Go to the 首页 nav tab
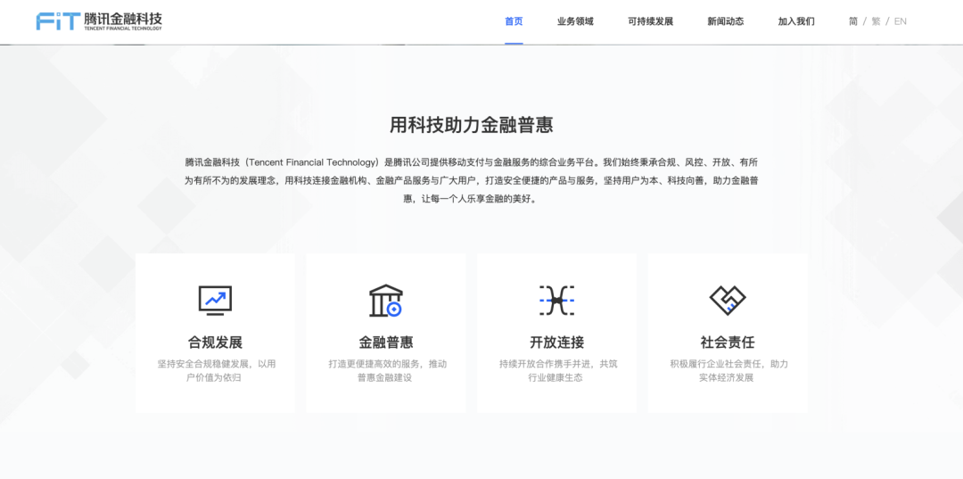The height and width of the screenshot is (479, 963). (x=514, y=21)
